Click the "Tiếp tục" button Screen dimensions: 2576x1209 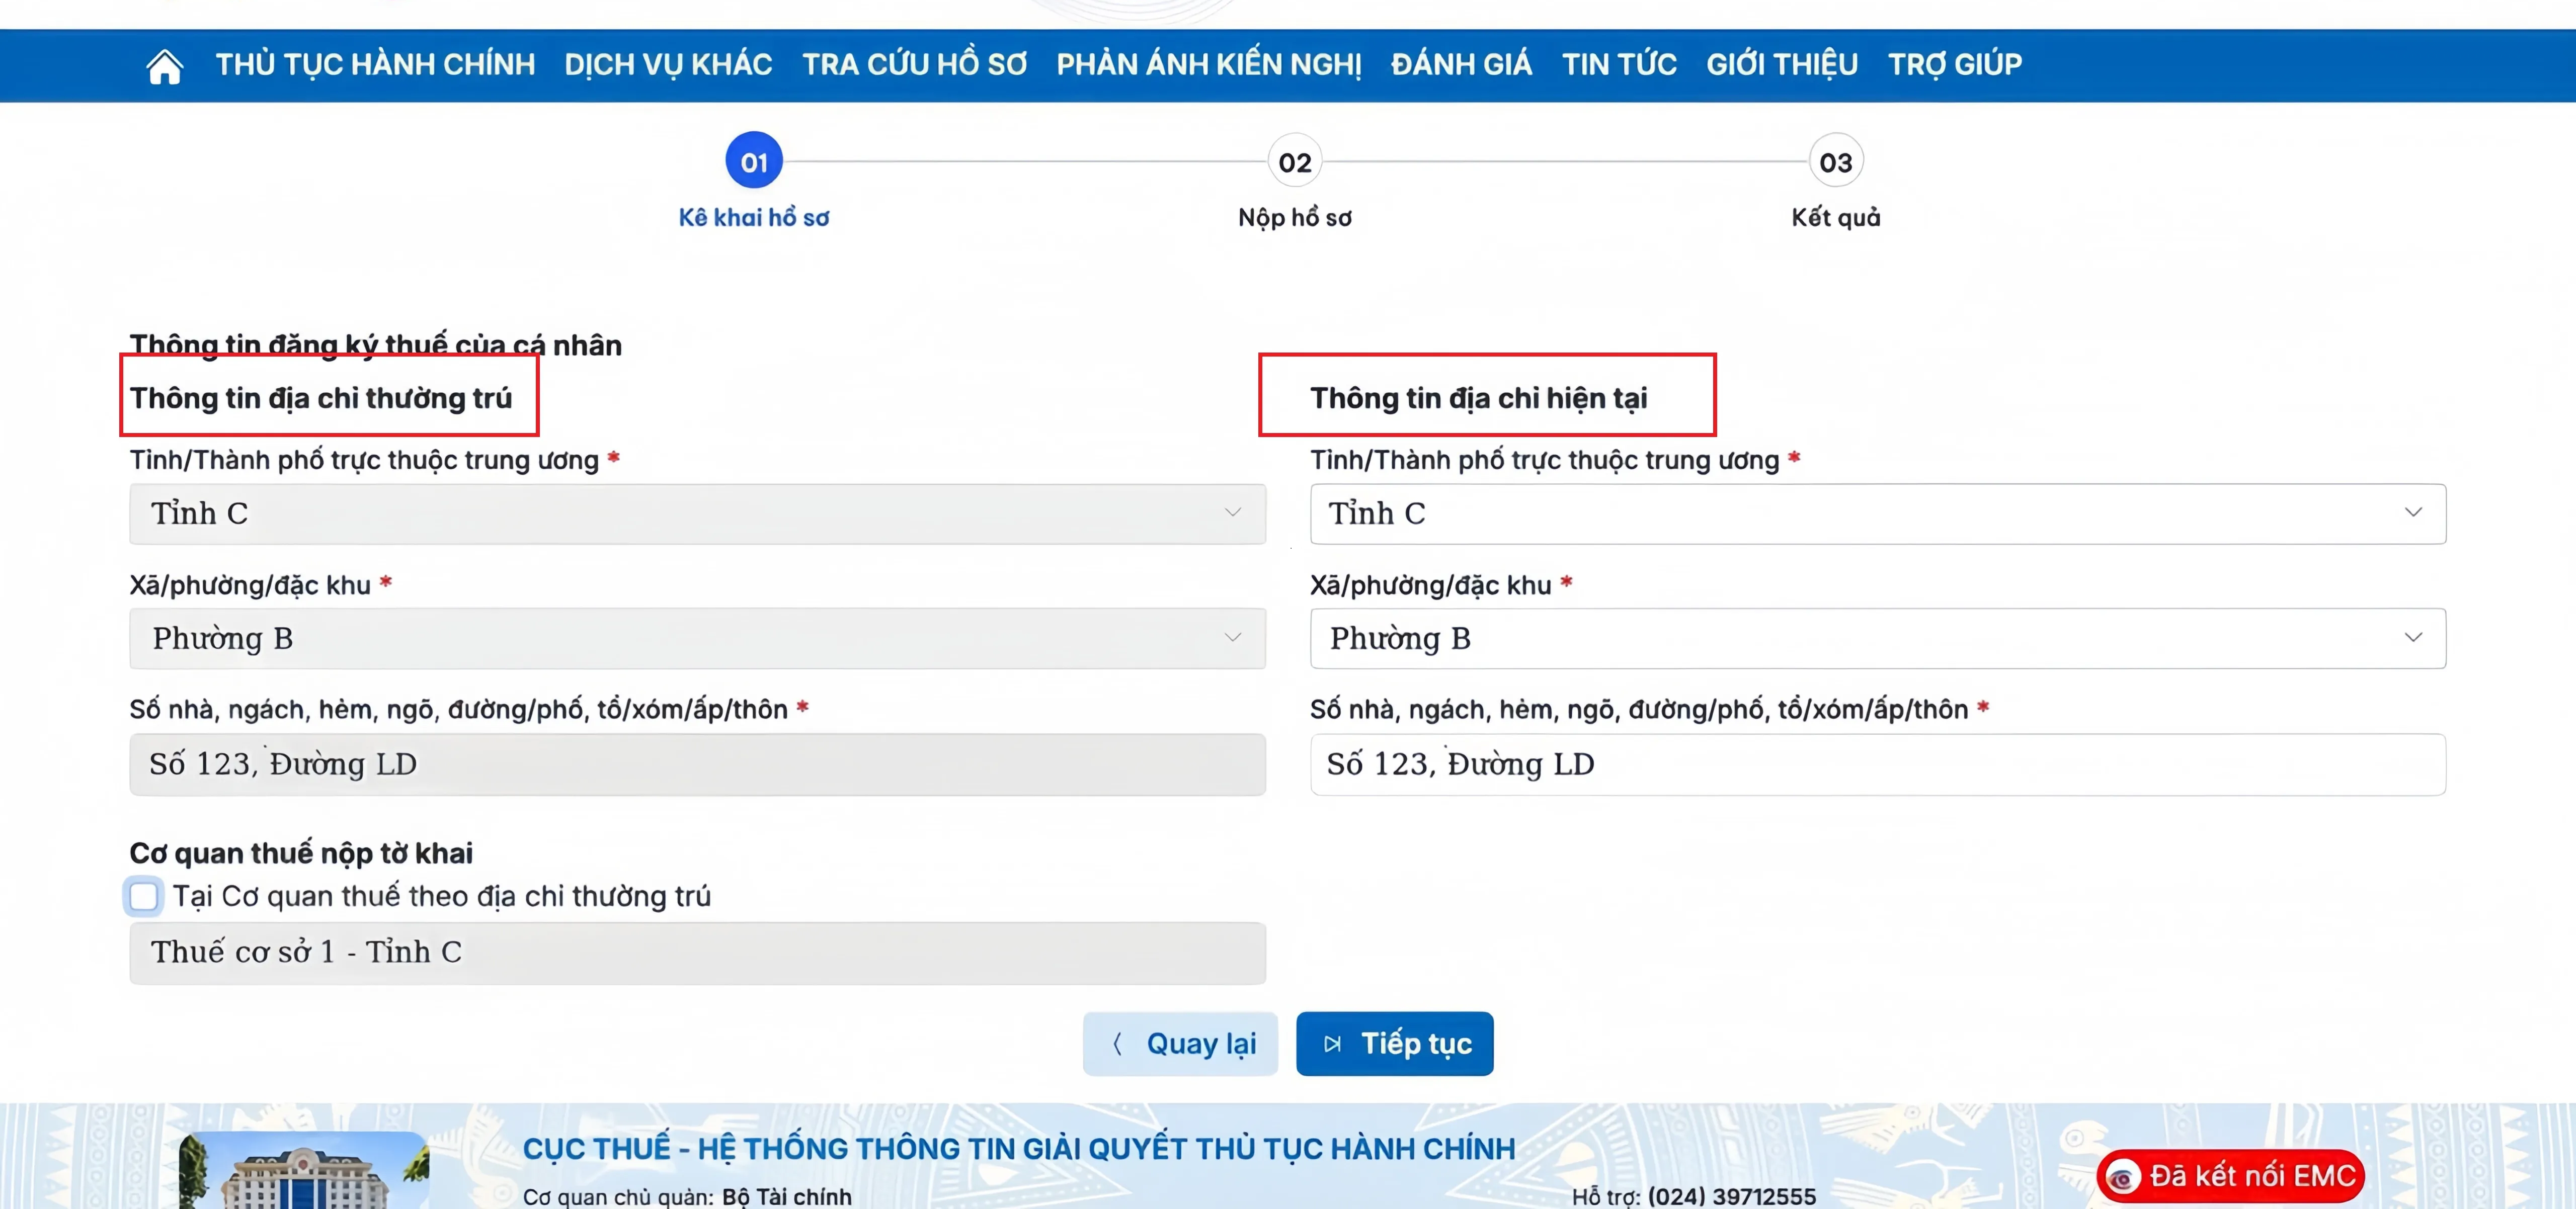[1394, 1043]
